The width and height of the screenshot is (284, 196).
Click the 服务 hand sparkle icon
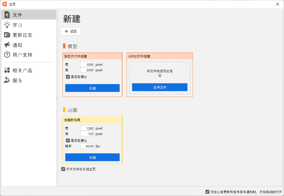tap(7, 80)
